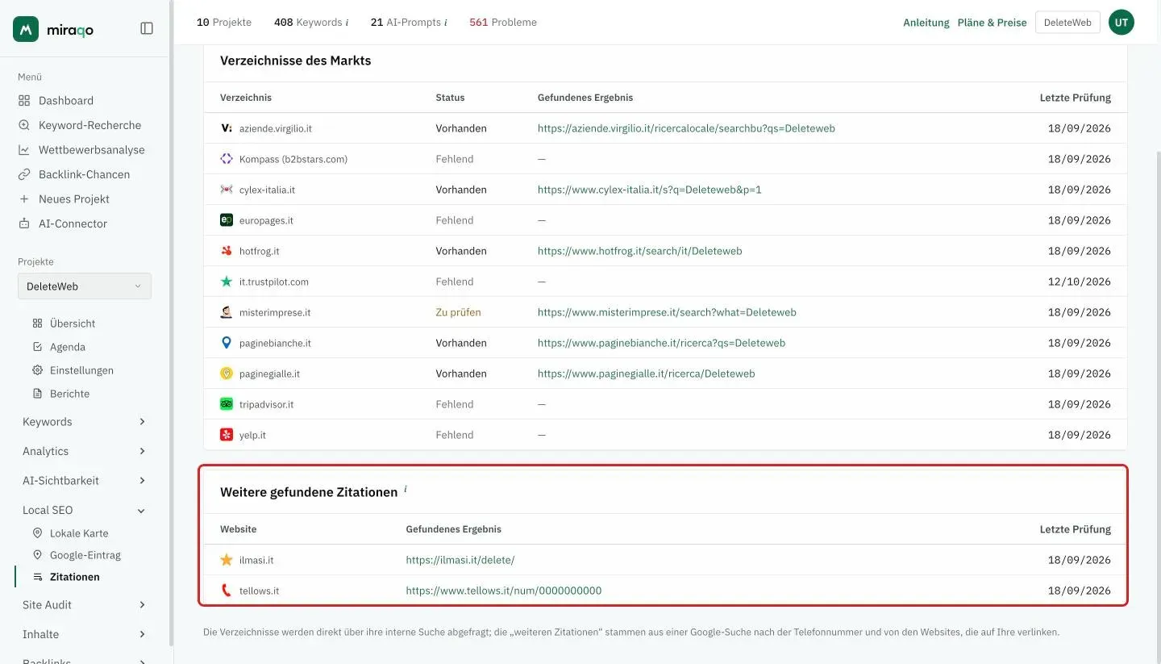Click the info icon beside AI-Prompts count
The image size is (1161, 664).
[445, 23]
